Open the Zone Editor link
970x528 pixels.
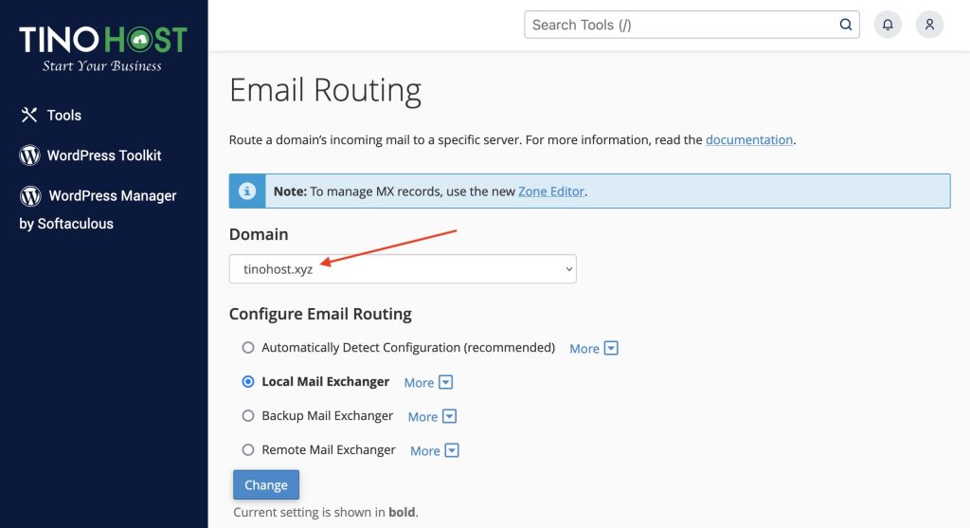[551, 191]
